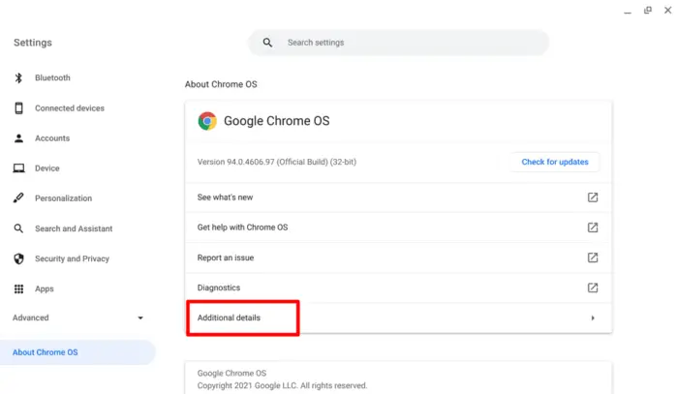Click the Bluetooth icon in sidebar
Viewport: 678px width, 394px height.
[18, 77]
